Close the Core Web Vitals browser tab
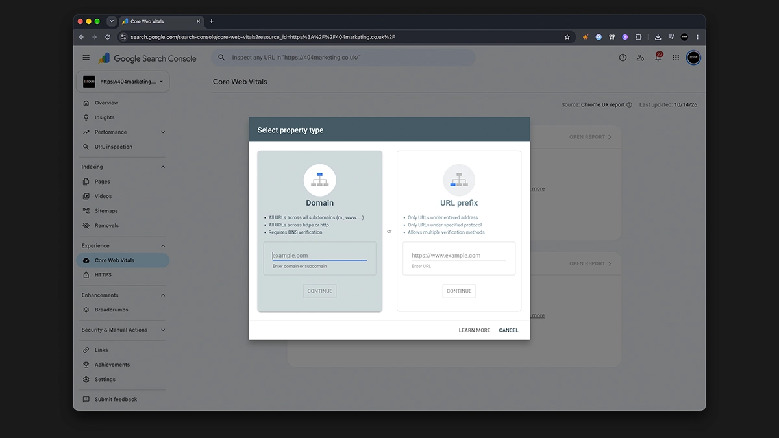Viewport: 779px width, 438px height. click(199, 21)
